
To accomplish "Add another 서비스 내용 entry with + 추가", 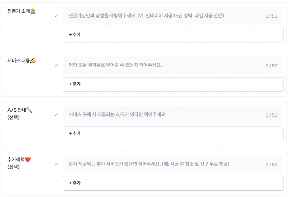I will pos(173,84).
